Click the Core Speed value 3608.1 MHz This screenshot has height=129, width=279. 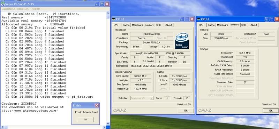[141, 76]
